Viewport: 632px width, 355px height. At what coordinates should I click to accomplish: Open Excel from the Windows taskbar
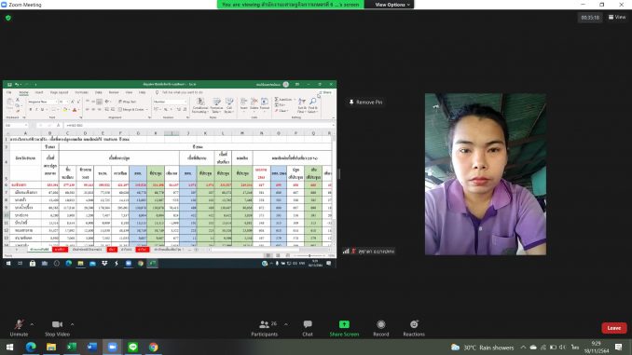[72, 347]
